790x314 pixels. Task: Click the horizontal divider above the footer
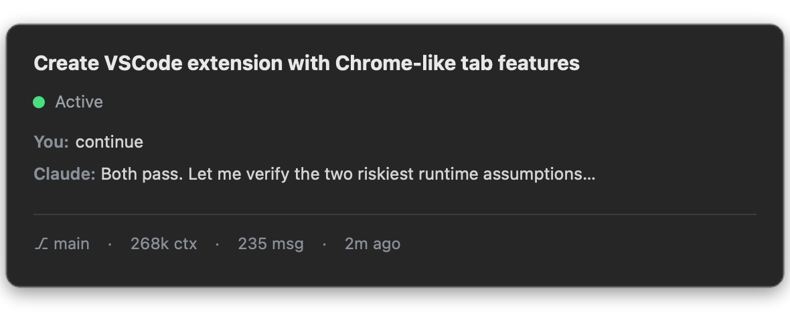click(x=395, y=214)
